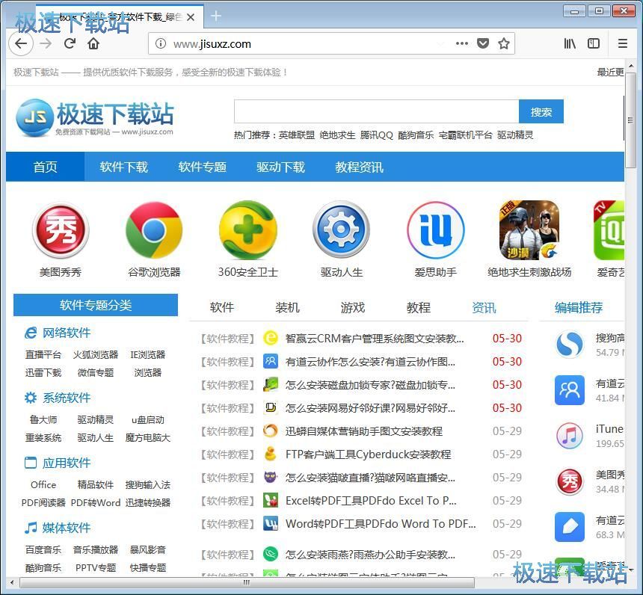The width and height of the screenshot is (643, 595).
Task: Click the horizontal scrollbar at page bottom
Action: coord(247,582)
